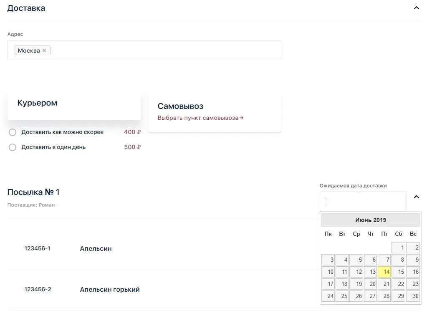
Task: Focus the Адрес input field
Action: pyautogui.click(x=144, y=50)
